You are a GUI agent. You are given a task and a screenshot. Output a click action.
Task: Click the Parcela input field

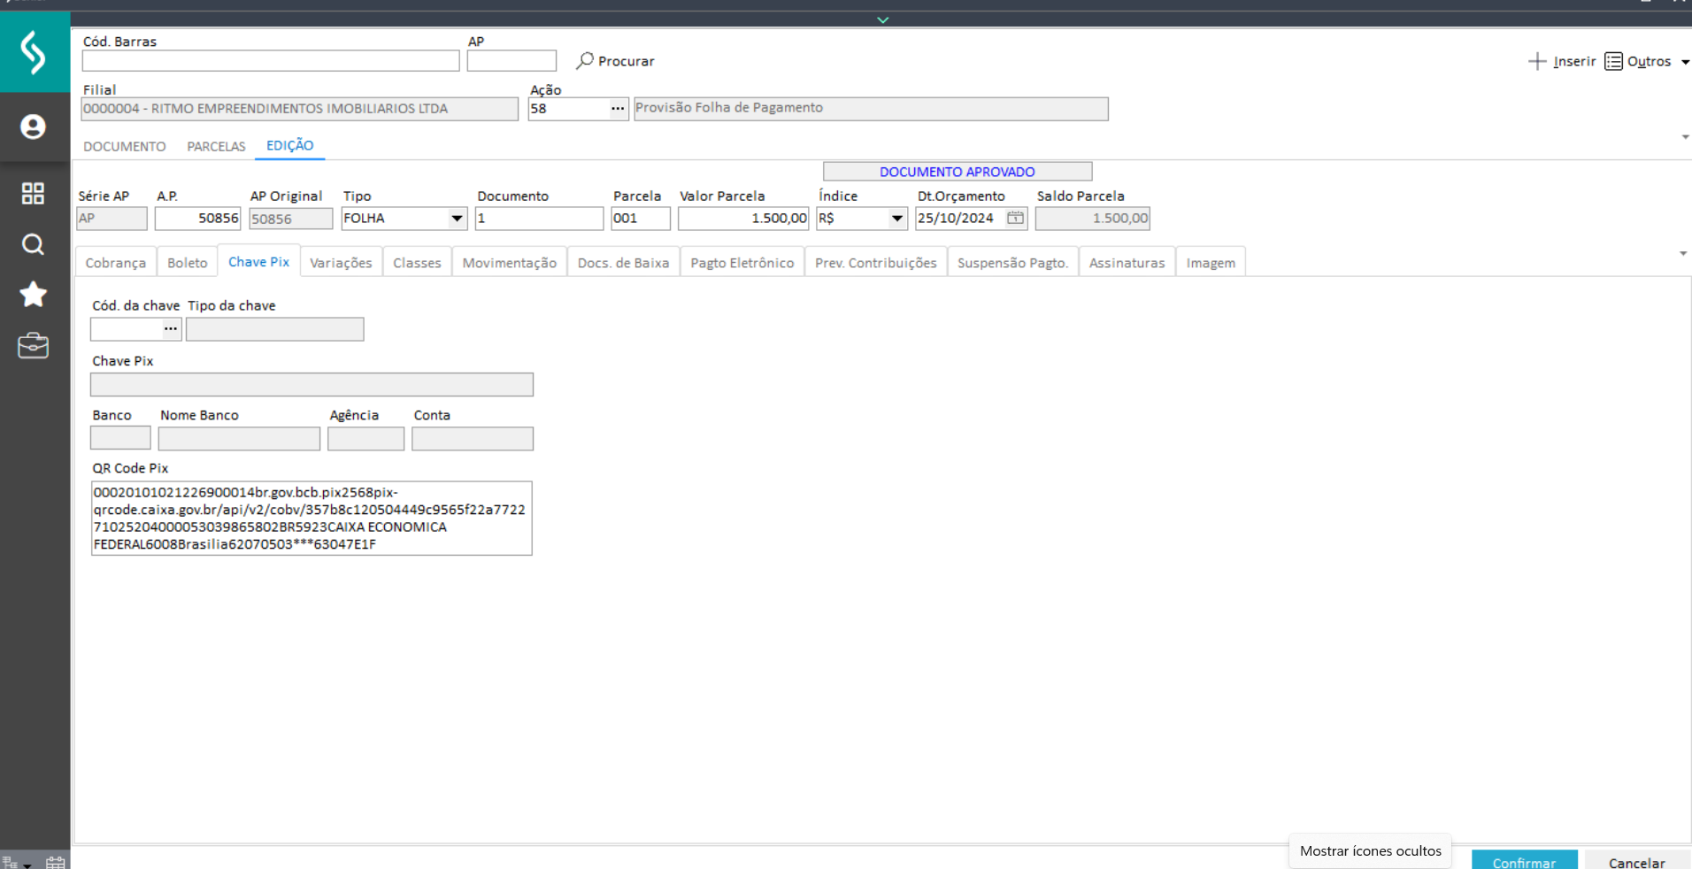[641, 219]
